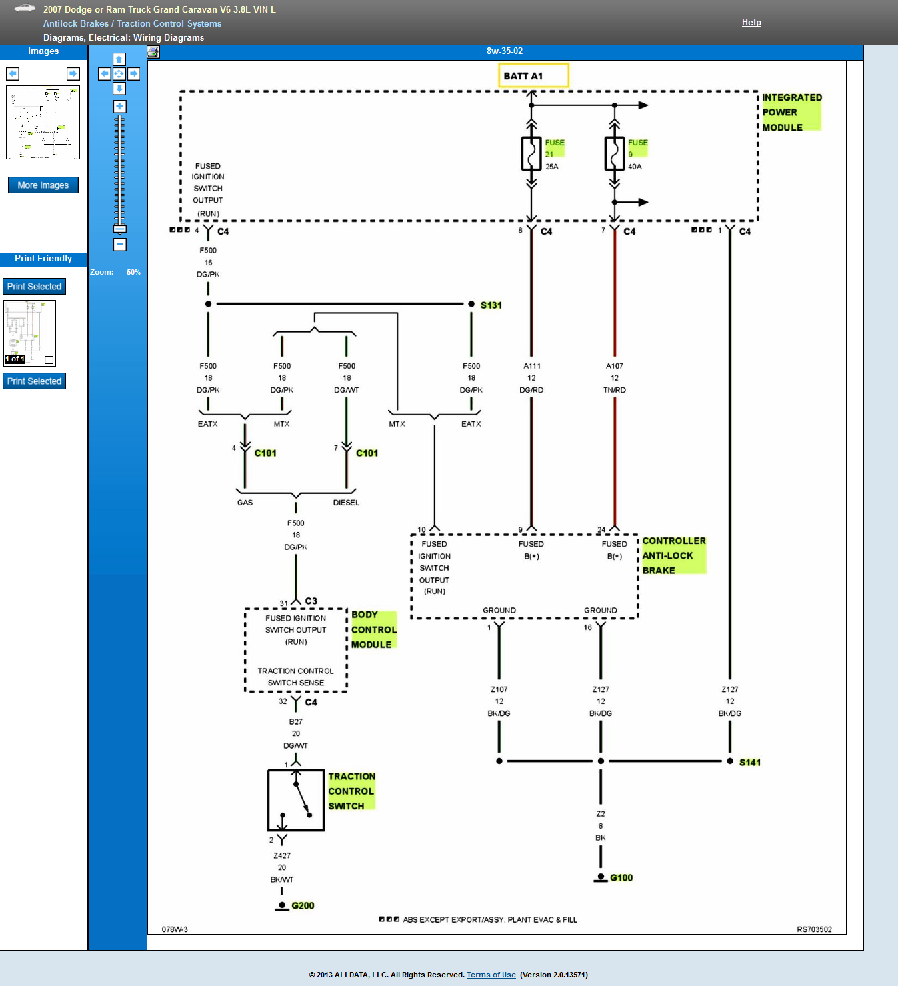Click the car icon in header
Screen dimensions: 898x986
pos(25,8)
